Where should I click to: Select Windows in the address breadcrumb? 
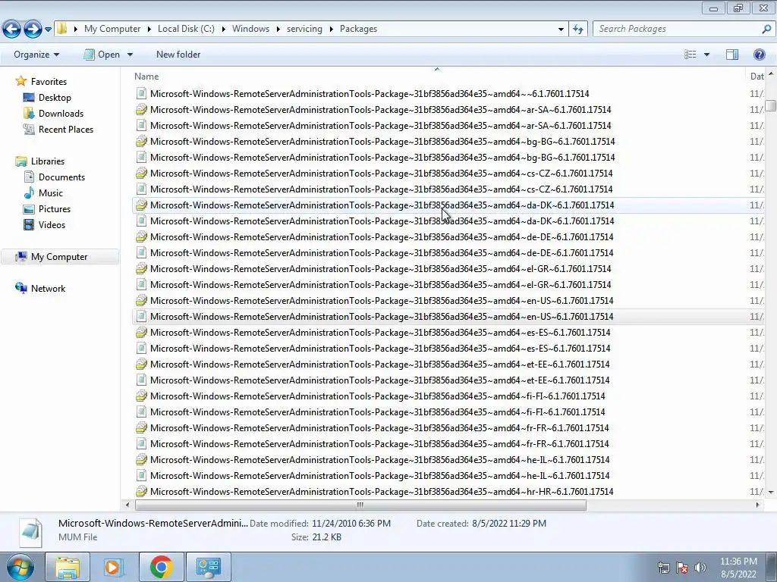point(250,29)
